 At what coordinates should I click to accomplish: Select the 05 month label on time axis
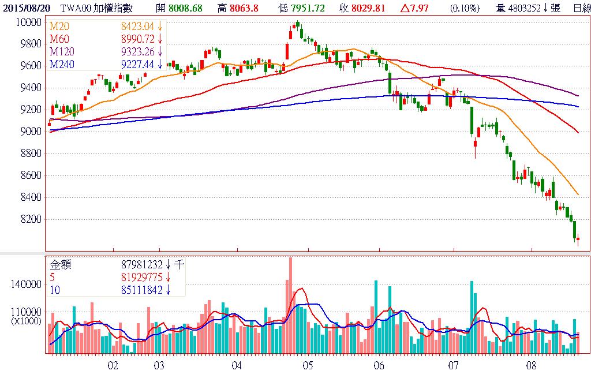[x=307, y=365]
